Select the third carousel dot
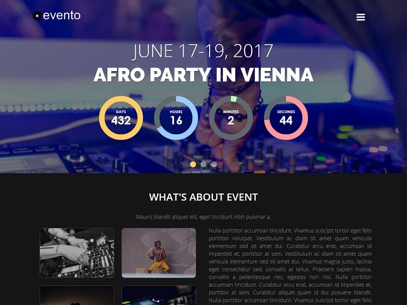Viewport: 407px width, 305px height. click(x=214, y=164)
